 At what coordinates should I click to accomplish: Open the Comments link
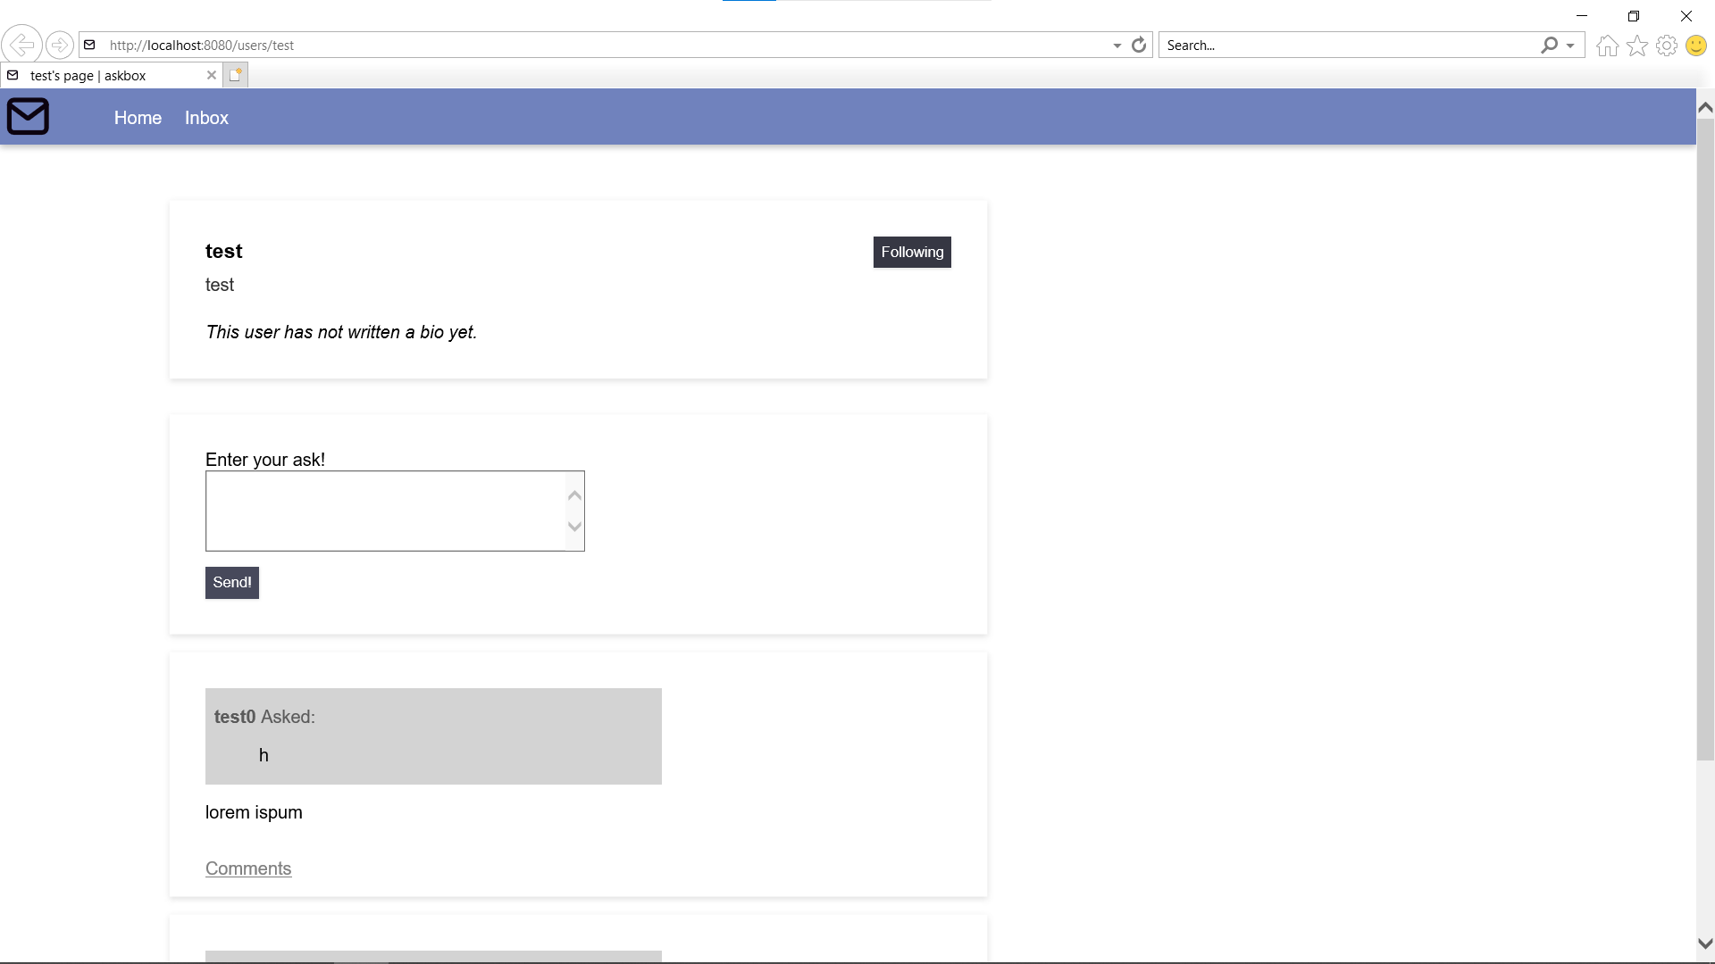tap(248, 868)
